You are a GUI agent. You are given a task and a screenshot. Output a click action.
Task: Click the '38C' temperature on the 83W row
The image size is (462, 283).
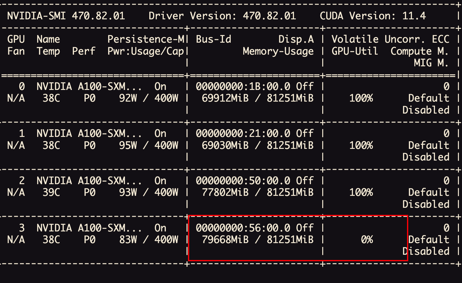click(51, 239)
